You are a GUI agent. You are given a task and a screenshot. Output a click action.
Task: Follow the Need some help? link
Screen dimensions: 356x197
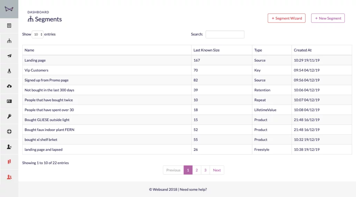[193, 189]
